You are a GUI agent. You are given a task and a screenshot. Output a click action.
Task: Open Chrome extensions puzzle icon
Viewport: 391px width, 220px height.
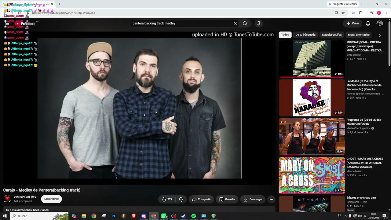coord(361,13)
